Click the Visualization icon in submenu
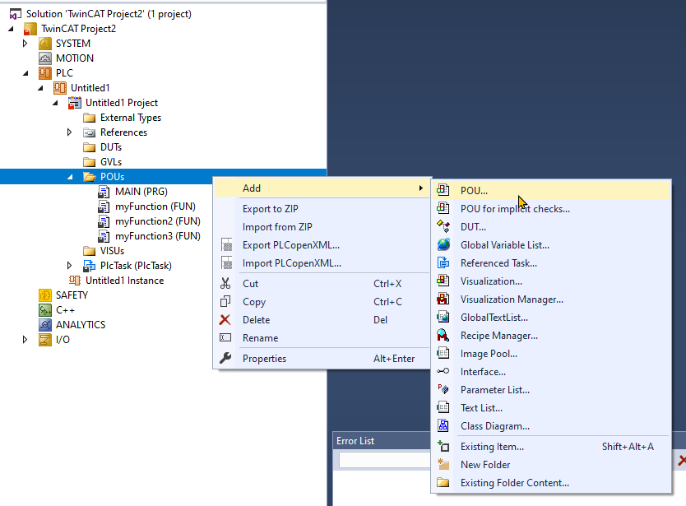 click(x=443, y=281)
